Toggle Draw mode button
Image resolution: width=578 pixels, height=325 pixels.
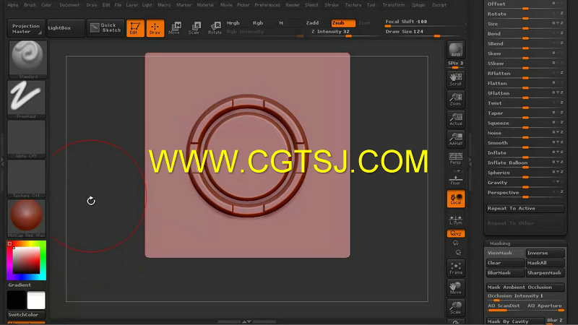155,28
